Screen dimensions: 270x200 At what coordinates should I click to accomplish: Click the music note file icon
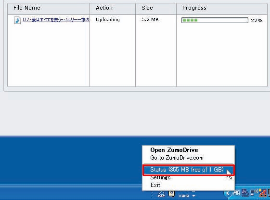tap(17, 20)
